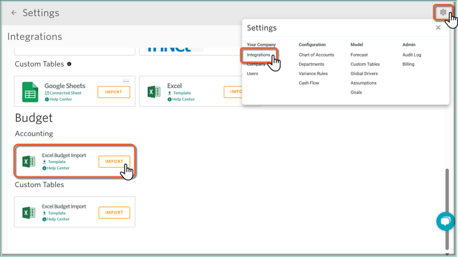The width and height of the screenshot is (458, 257).
Task: Click the vertical scrollbar thumb
Action: point(447,209)
